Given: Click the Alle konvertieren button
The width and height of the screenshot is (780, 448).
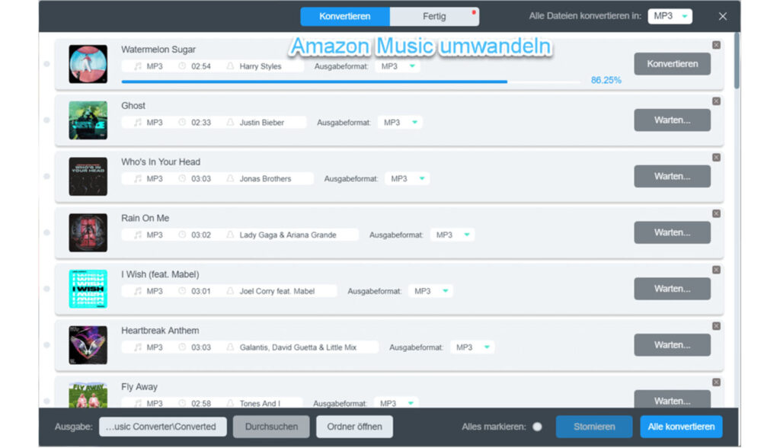Looking at the screenshot, I should [681, 427].
